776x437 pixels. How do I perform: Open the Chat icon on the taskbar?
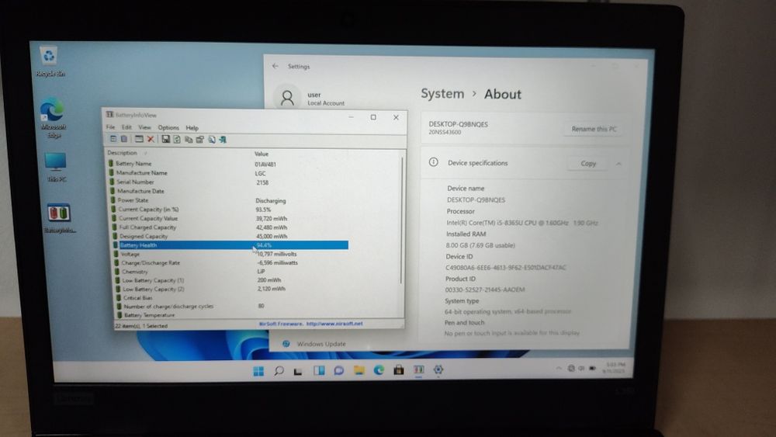339,370
